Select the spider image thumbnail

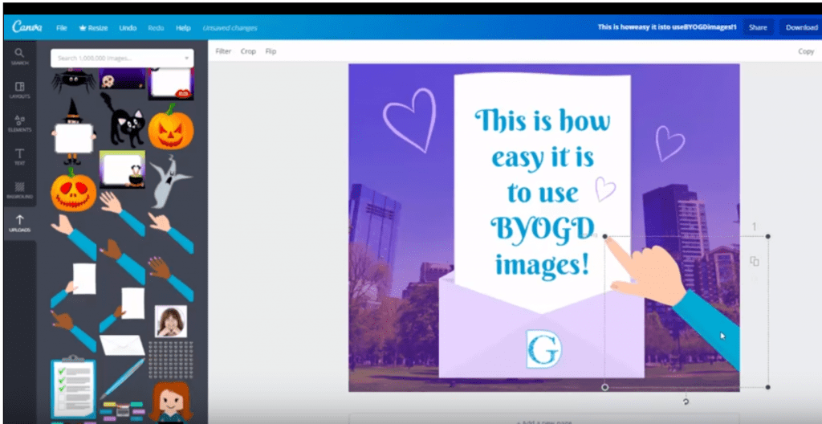pos(73,79)
